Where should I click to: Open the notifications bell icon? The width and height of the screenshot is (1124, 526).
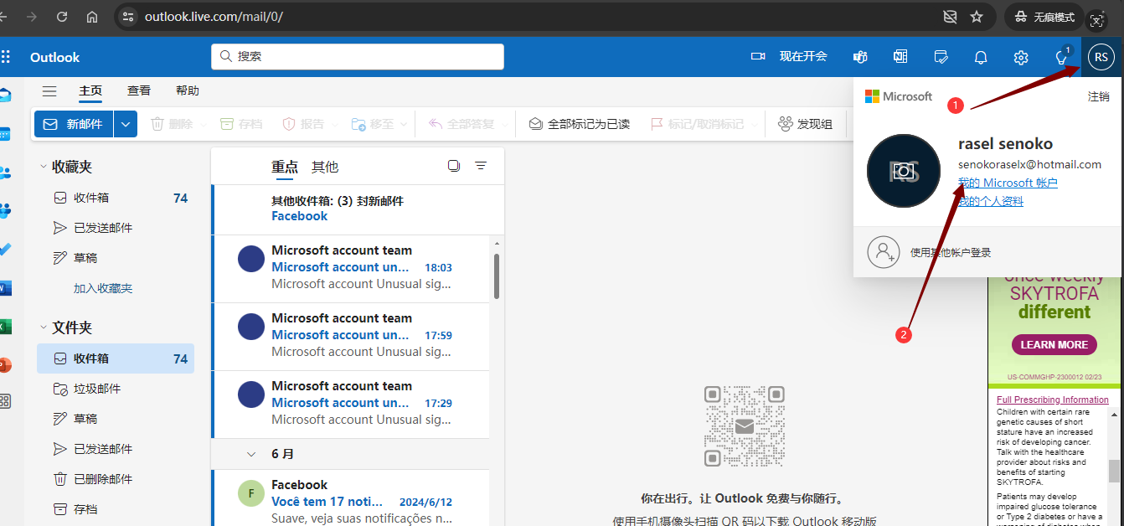tap(981, 57)
